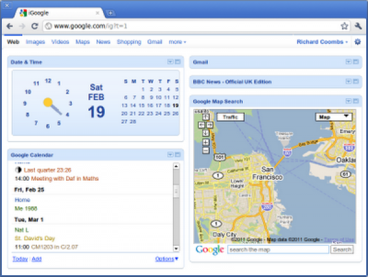Expand the Google Calendar Options menu
This screenshot has height=277, width=368.
click(167, 259)
